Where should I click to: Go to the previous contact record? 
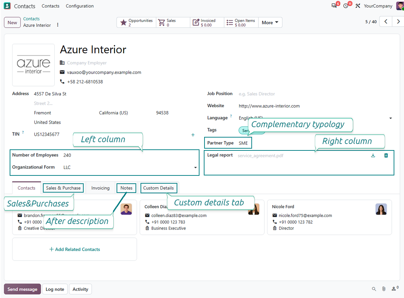386,22
